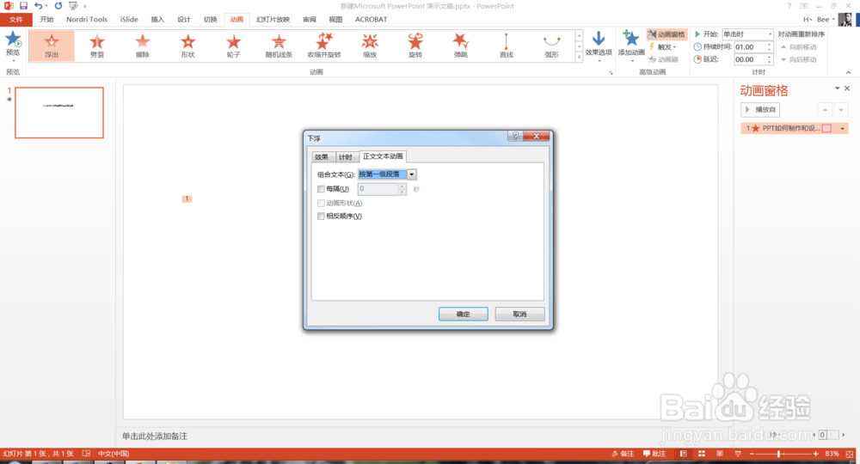Open the 设计 (Design) ribbon tab
Image resolution: width=860 pixels, height=464 pixels.
[x=184, y=19]
